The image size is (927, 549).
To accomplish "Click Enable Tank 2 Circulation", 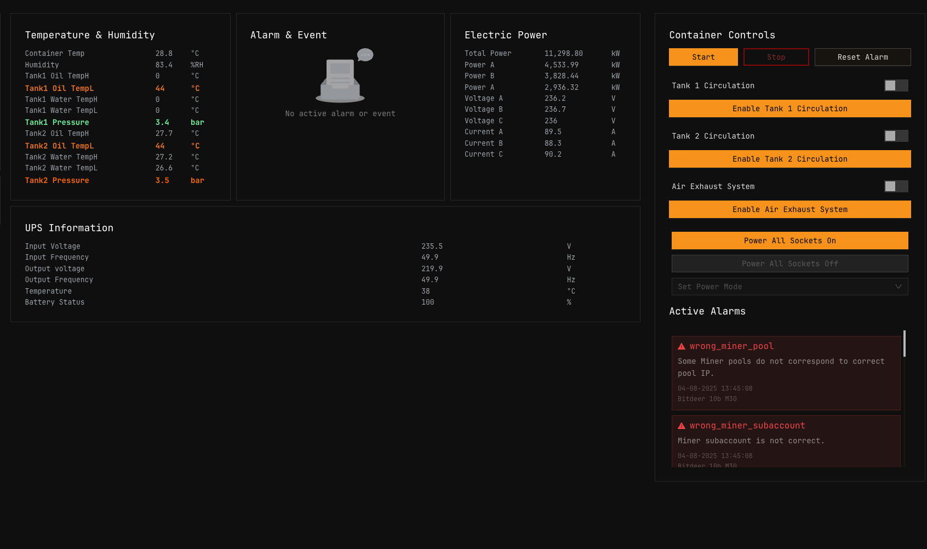I will 789,159.
